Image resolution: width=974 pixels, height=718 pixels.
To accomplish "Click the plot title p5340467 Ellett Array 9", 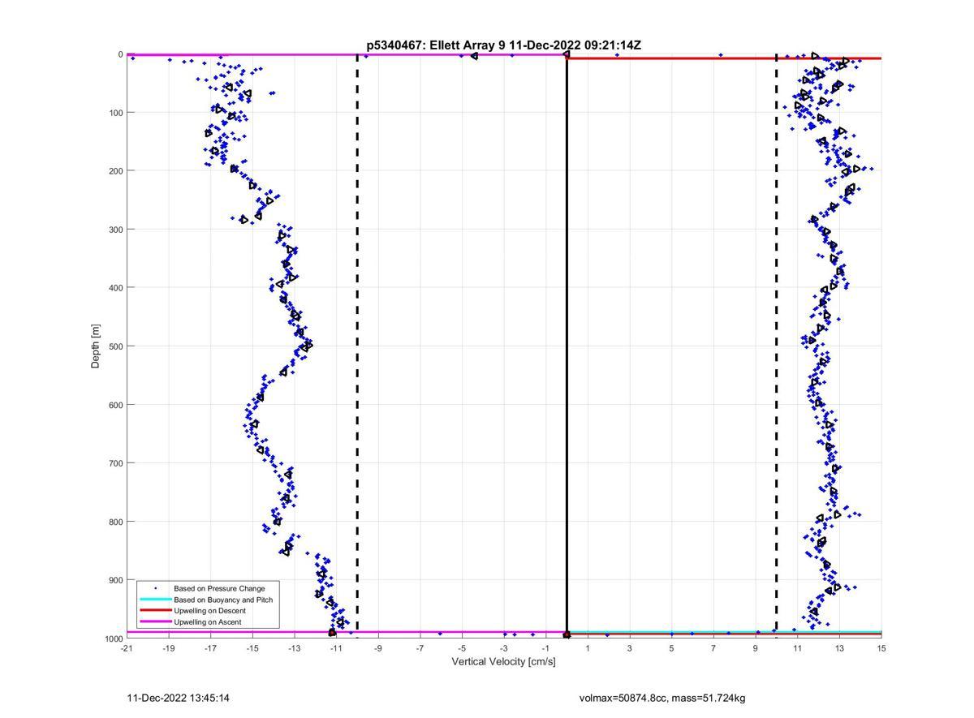I will tap(503, 45).
